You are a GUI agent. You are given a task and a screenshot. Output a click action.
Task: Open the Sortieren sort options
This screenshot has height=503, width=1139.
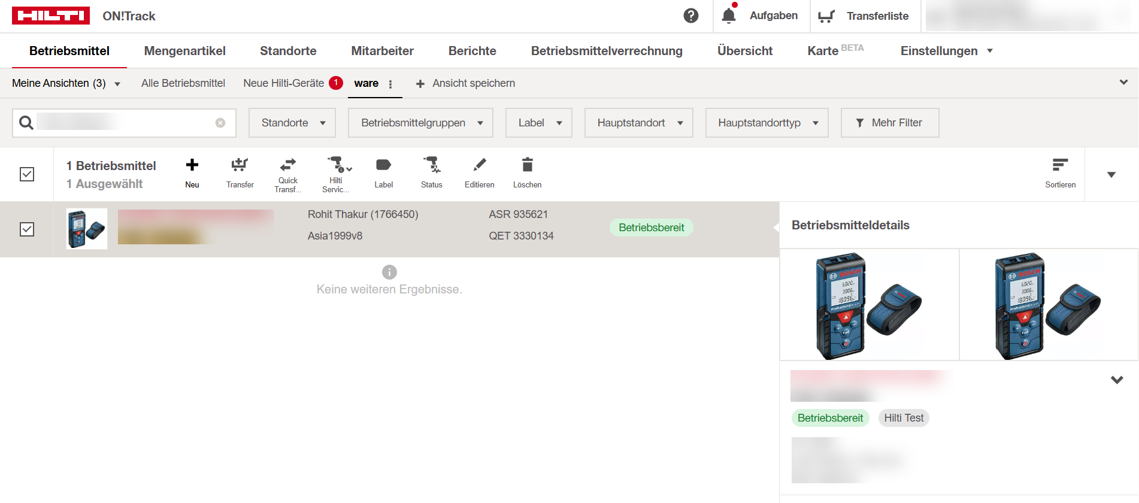click(x=1061, y=174)
